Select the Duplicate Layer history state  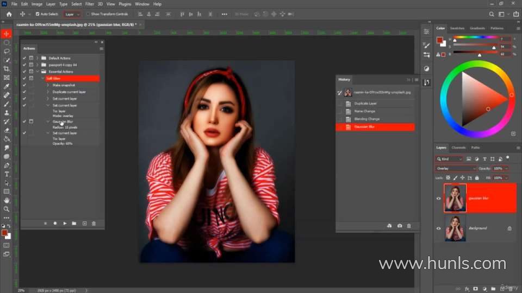[365, 103]
